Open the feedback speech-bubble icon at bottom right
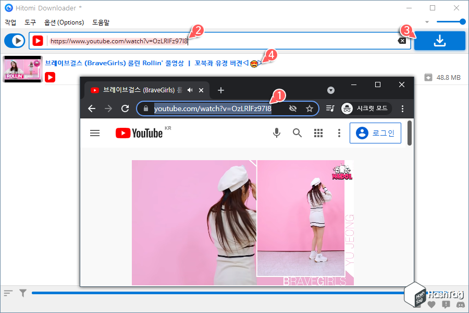Viewport: 469px width, 313px height. click(x=445, y=303)
